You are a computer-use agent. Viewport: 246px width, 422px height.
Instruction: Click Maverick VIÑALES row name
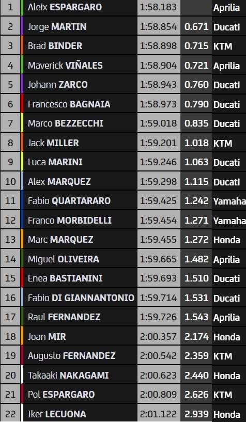click(65, 66)
